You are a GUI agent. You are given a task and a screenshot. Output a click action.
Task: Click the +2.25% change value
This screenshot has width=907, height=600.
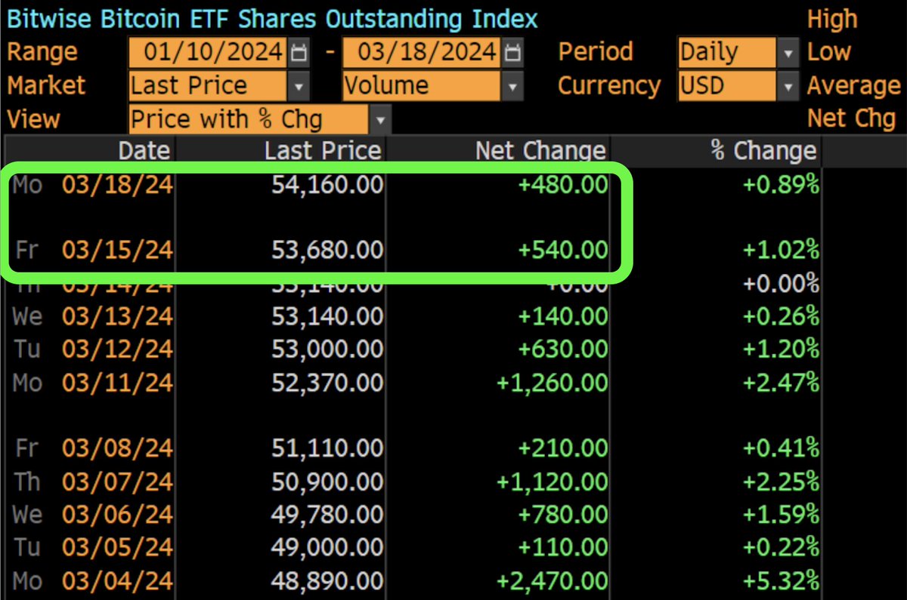(781, 482)
